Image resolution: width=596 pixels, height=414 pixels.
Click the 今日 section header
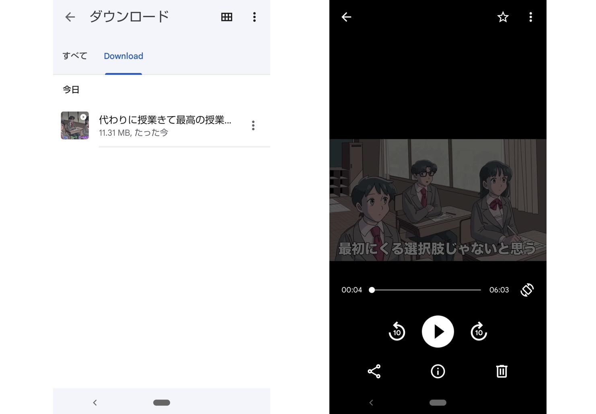coord(71,90)
